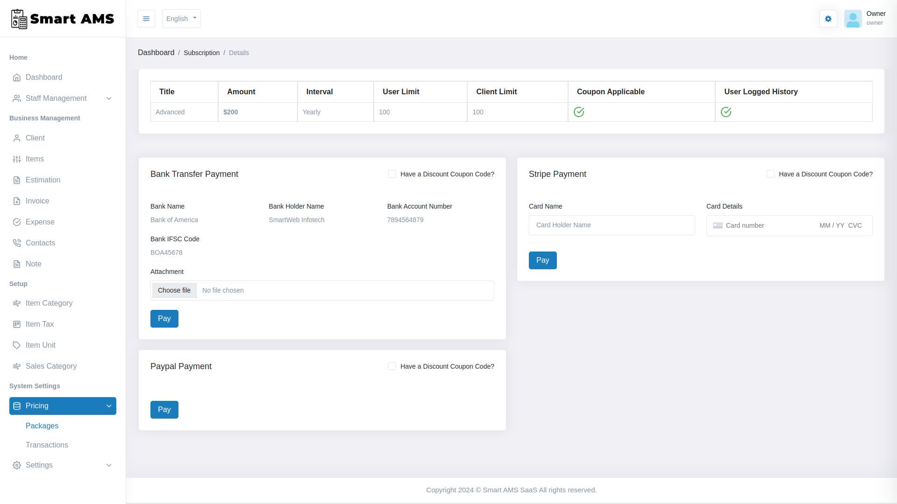This screenshot has height=504, width=897.
Task: Click Choose file to add an attachment
Action: pyautogui.click(x=174, y=290)
